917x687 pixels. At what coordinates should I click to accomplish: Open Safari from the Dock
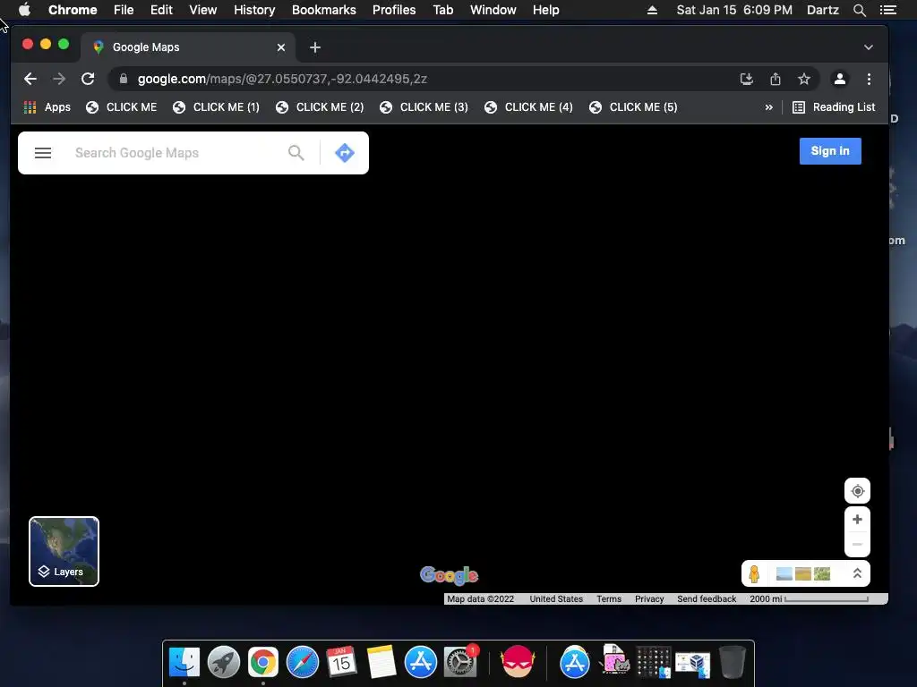tap(303, 662)
